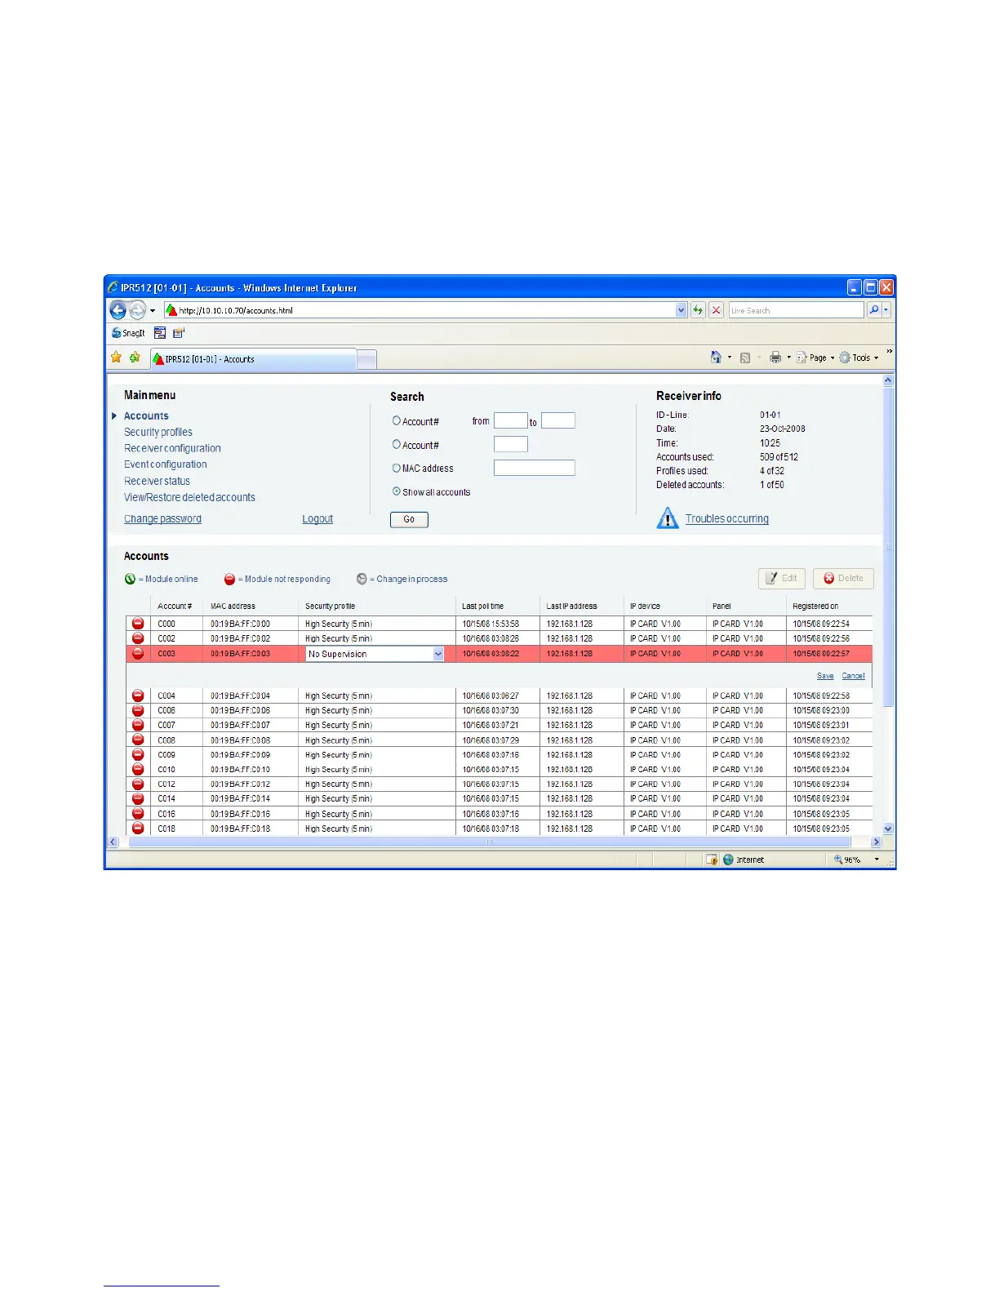Click the Home page icon
The image size is (999, 1293).
click(x=716, y=358)
